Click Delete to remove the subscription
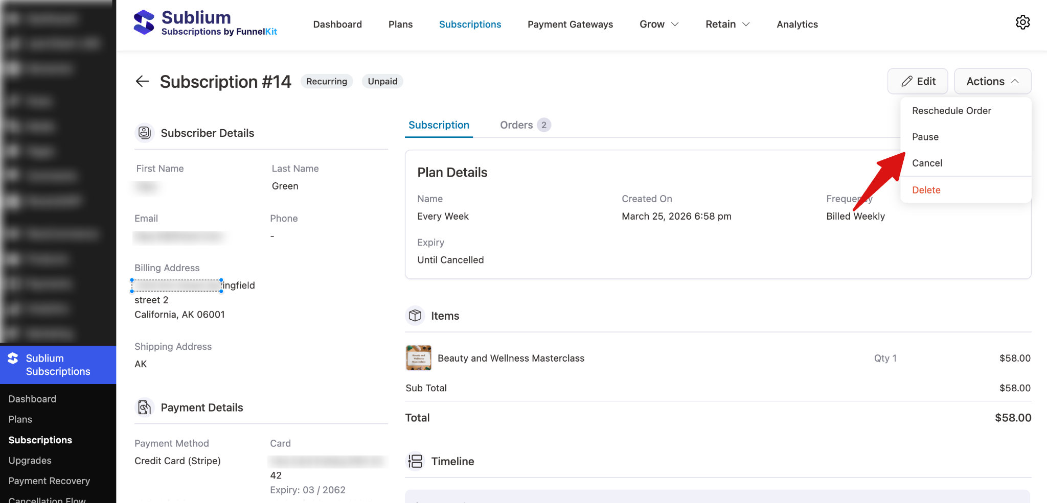This screenshot has height=503, width=1047. point(926,189)
